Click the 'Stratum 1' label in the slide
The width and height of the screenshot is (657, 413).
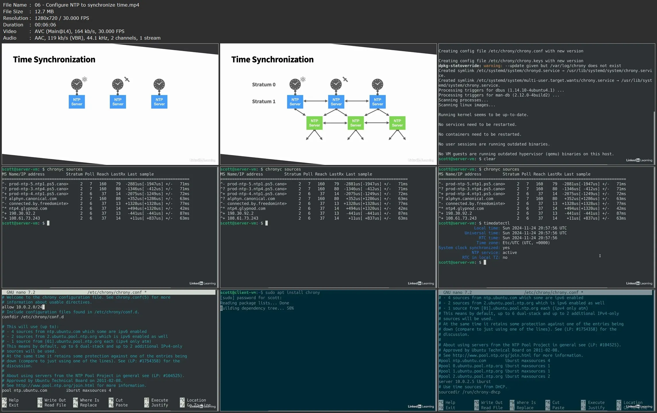(263, 102)
